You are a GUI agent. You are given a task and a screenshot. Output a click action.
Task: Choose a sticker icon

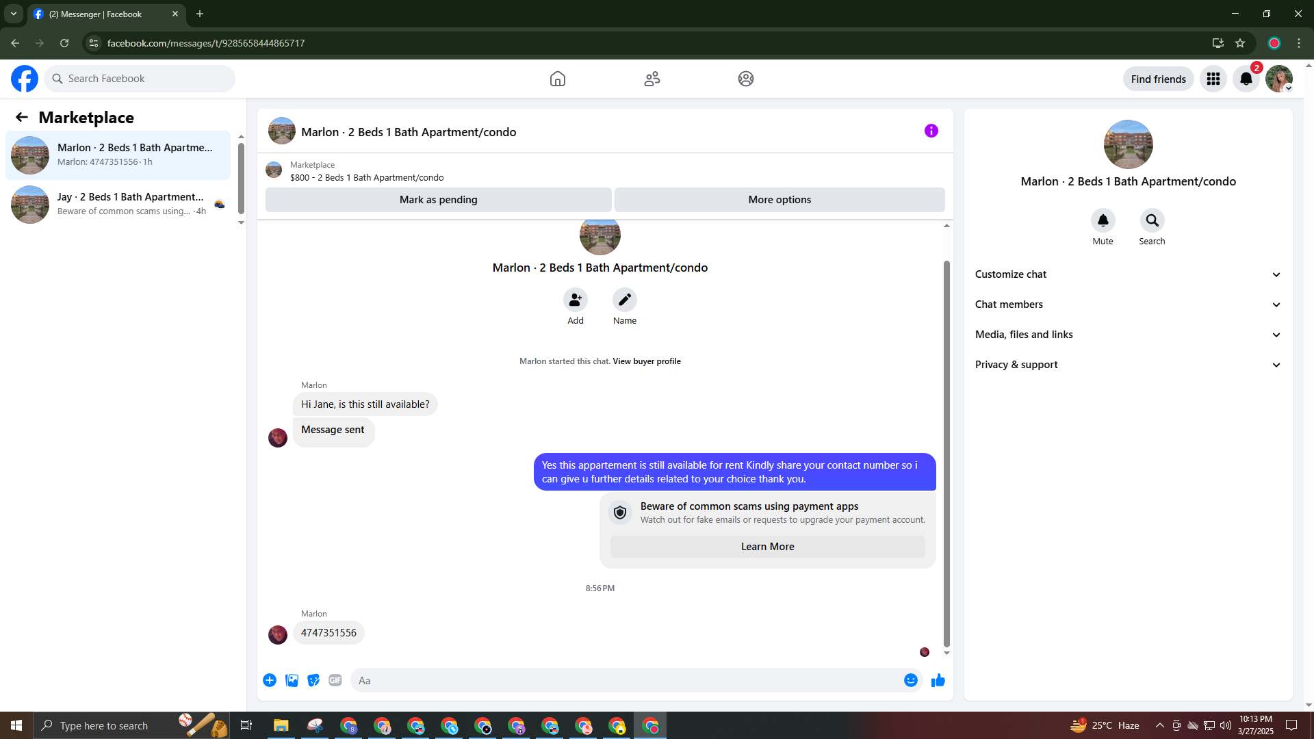(x=313, y=680)
